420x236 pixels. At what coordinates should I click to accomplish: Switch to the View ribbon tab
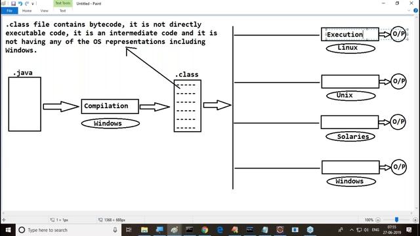click(44, 10)
